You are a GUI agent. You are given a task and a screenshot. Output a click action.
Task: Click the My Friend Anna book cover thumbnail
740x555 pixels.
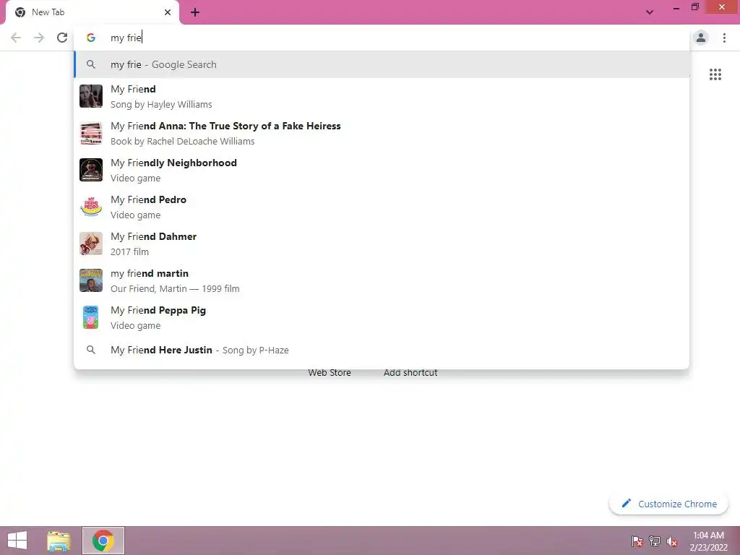(x=91, y=133)
